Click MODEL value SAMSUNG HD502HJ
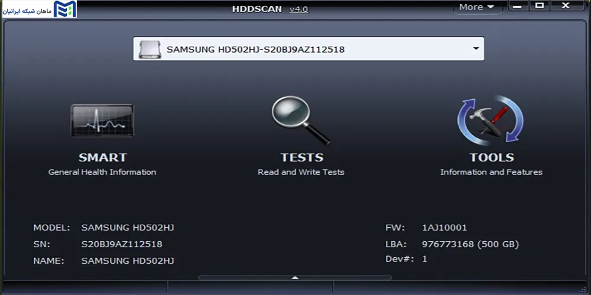Viewport: 591px width, 295px height. tap(128, 228)
